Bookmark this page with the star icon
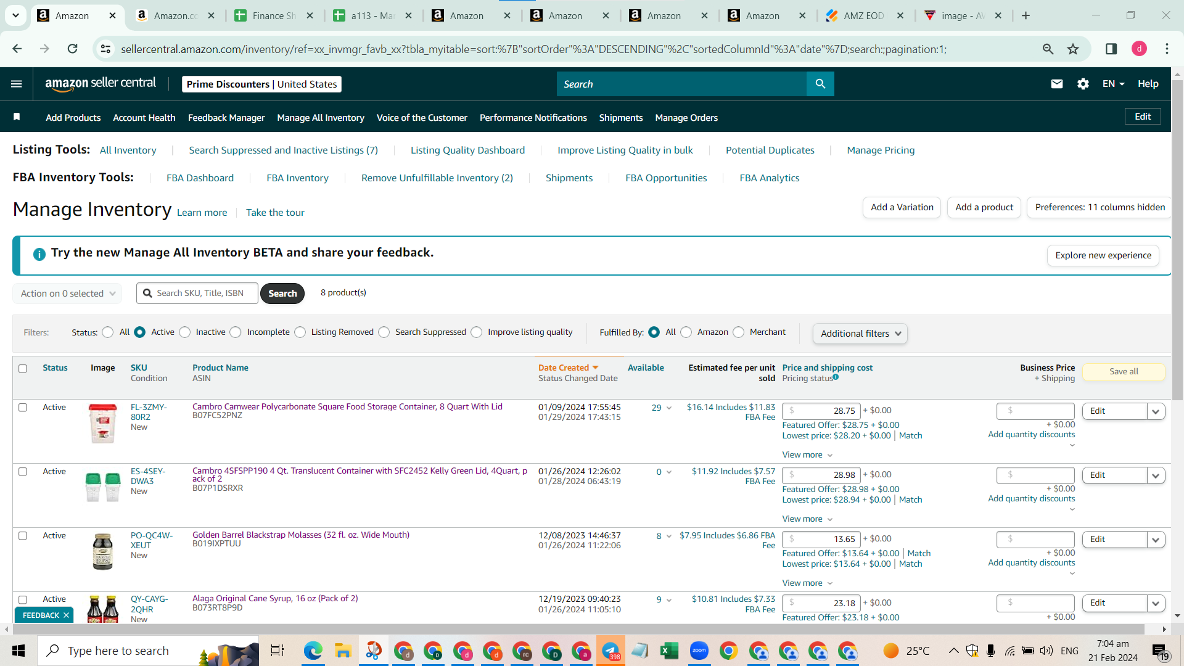Screen dimensions: 1184x666 coord(1073,49)
